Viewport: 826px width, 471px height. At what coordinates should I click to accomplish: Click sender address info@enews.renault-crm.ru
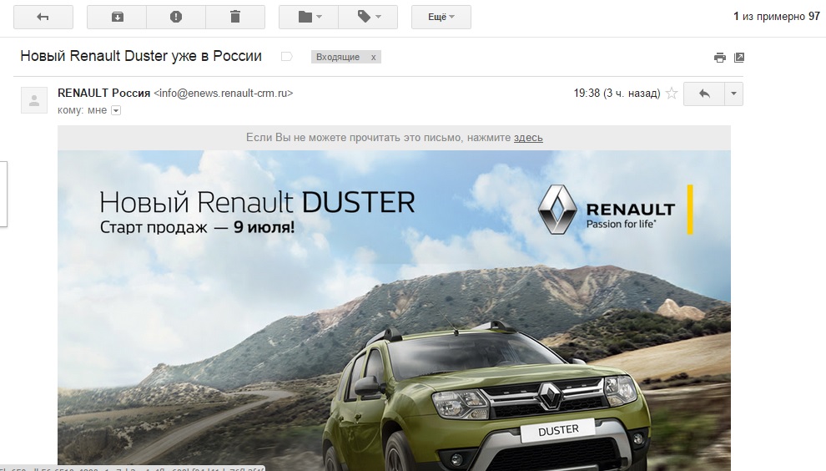point(224,94)
